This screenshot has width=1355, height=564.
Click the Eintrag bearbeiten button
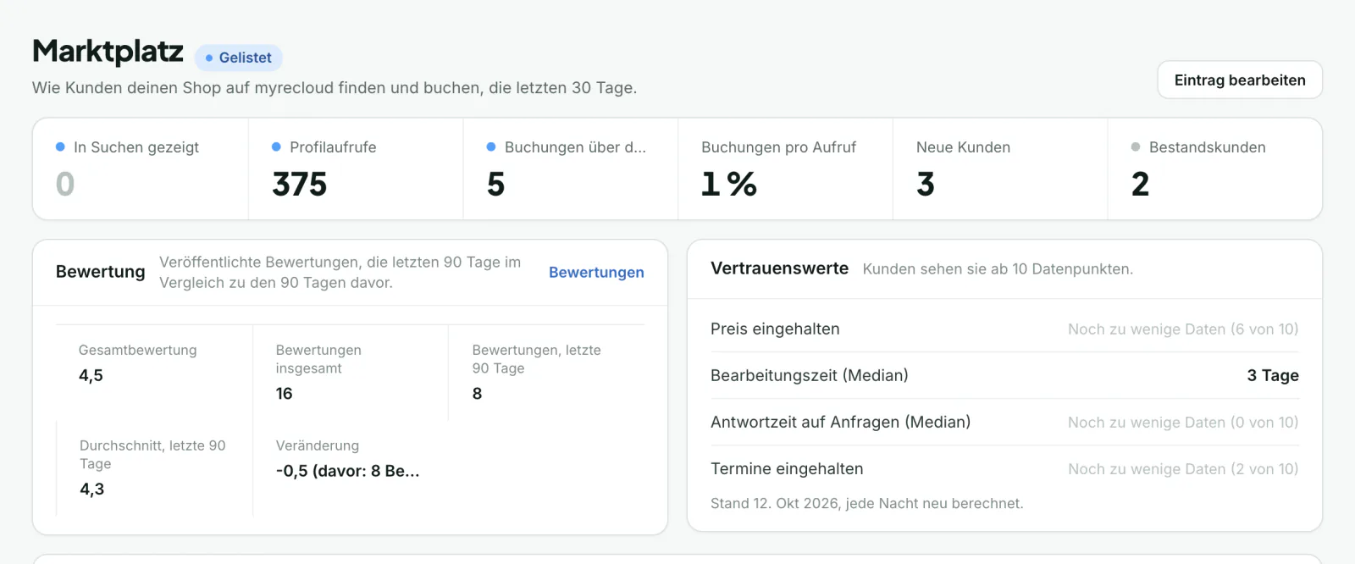point(1240,80)
